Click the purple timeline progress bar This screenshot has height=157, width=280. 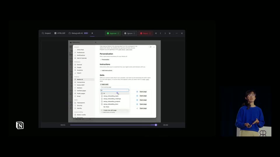pos(113,125)
